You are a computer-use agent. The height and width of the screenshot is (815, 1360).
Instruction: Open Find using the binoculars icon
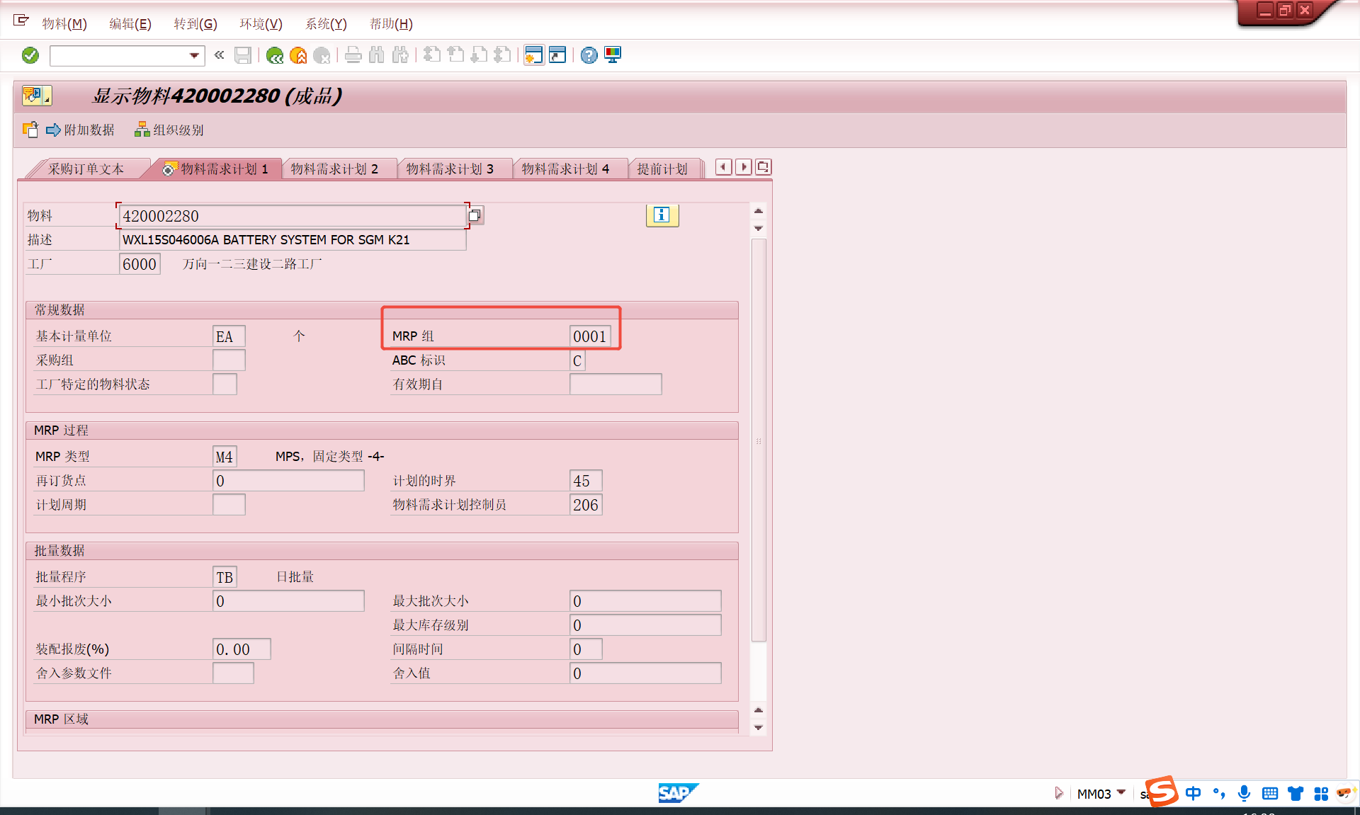(376, 55)
